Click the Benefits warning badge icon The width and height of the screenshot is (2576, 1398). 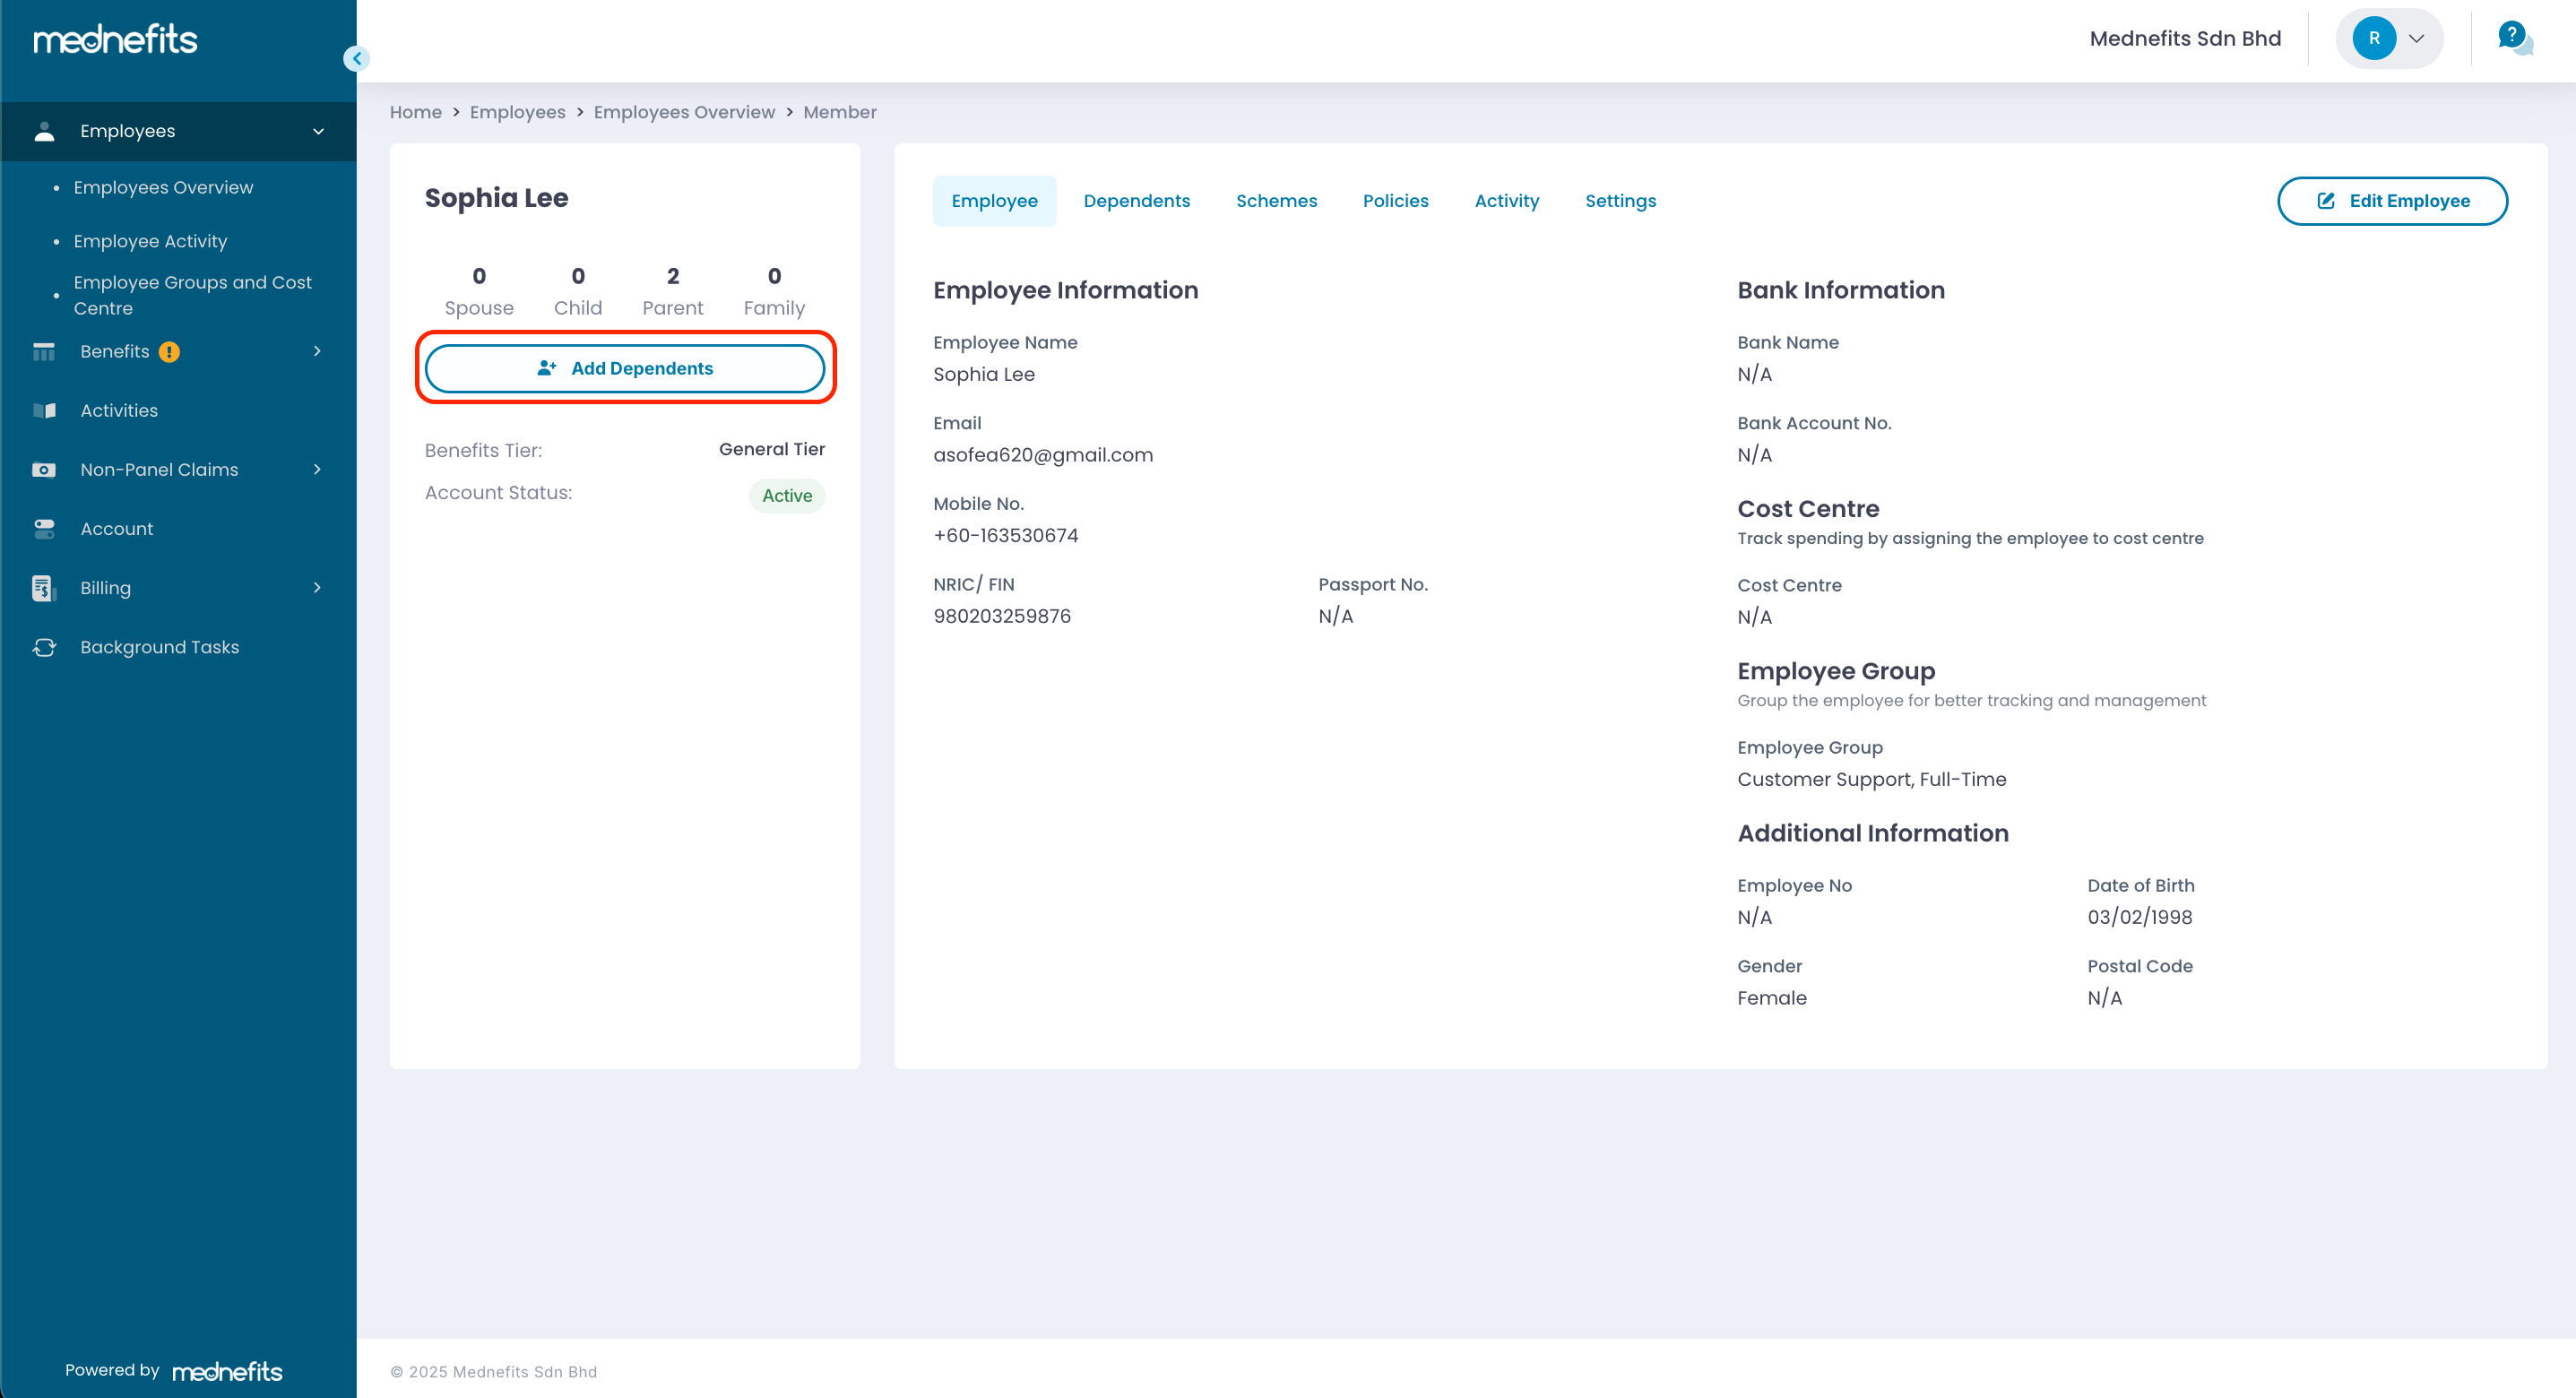tap(169, 352)
